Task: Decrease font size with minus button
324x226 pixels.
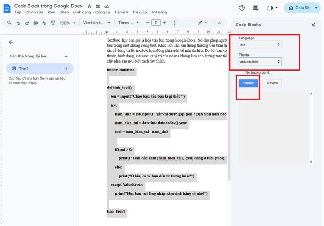Action: [x=147, y=23]
